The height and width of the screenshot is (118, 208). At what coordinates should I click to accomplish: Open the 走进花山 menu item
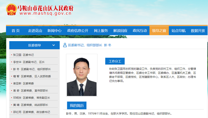35,31
